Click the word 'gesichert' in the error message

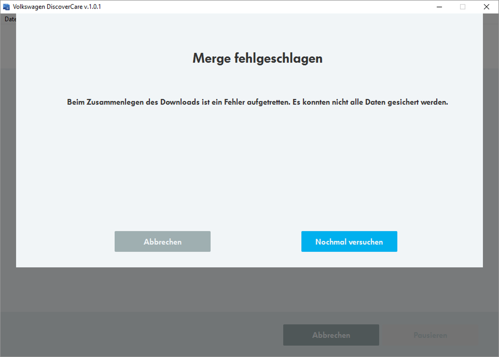click(403, 102)
